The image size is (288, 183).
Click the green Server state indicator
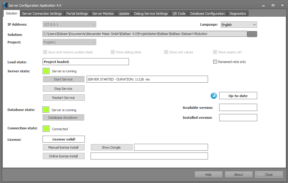click(x=46, y=71)
